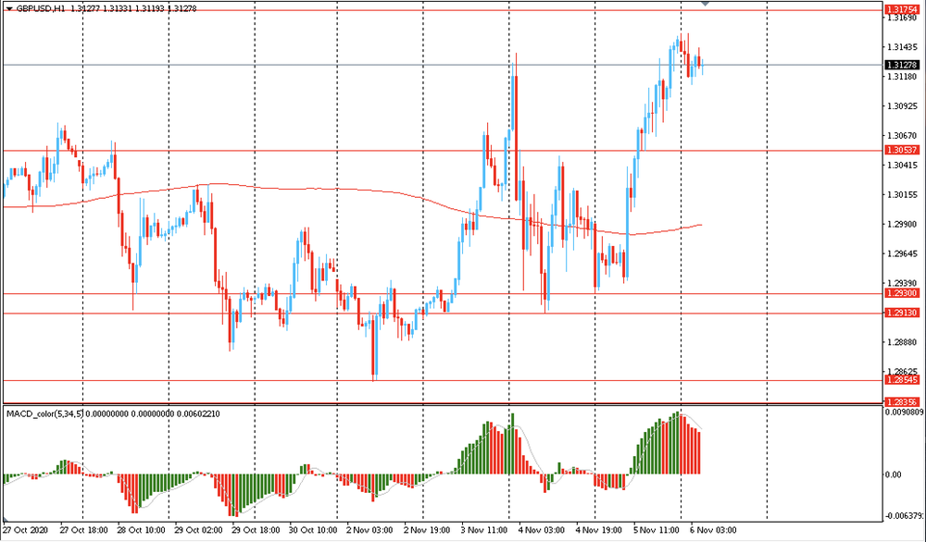Select the red 1.28545 price level label
The width and height of the screenshot is (926, 542).
(902, 380)
